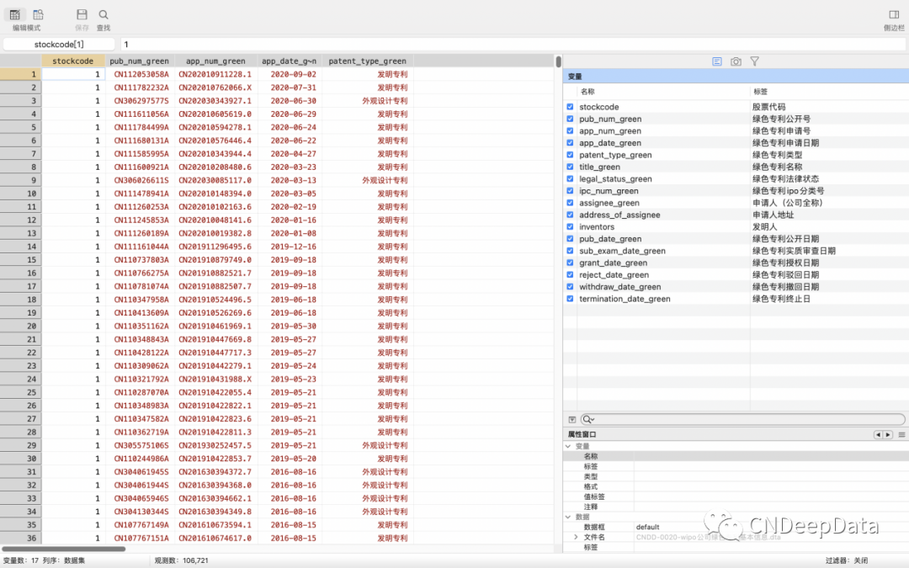Toggle the patent_type_green checkbox
This screenshot has height=568, width=909.
(570, 155)
